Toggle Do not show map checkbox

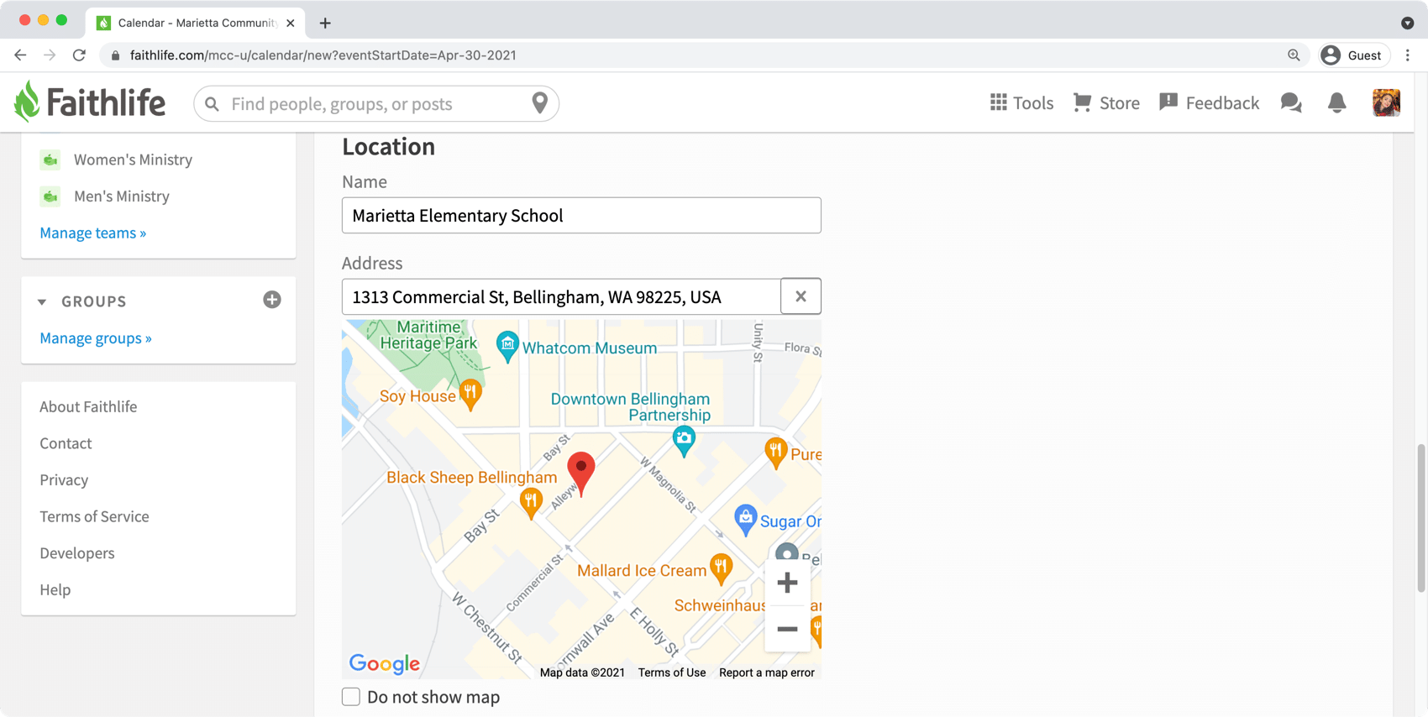(351, 697)
